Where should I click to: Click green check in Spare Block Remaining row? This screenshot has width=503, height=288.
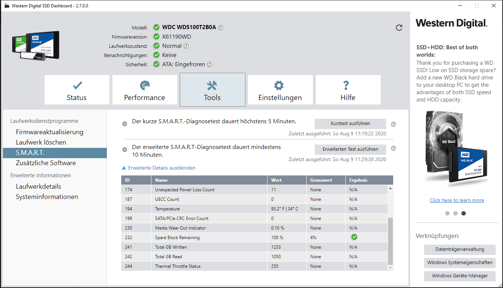[354, 237]
